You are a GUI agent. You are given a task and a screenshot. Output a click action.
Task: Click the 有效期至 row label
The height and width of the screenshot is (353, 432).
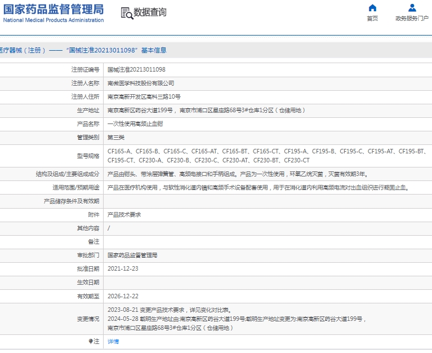coord(88,296)
